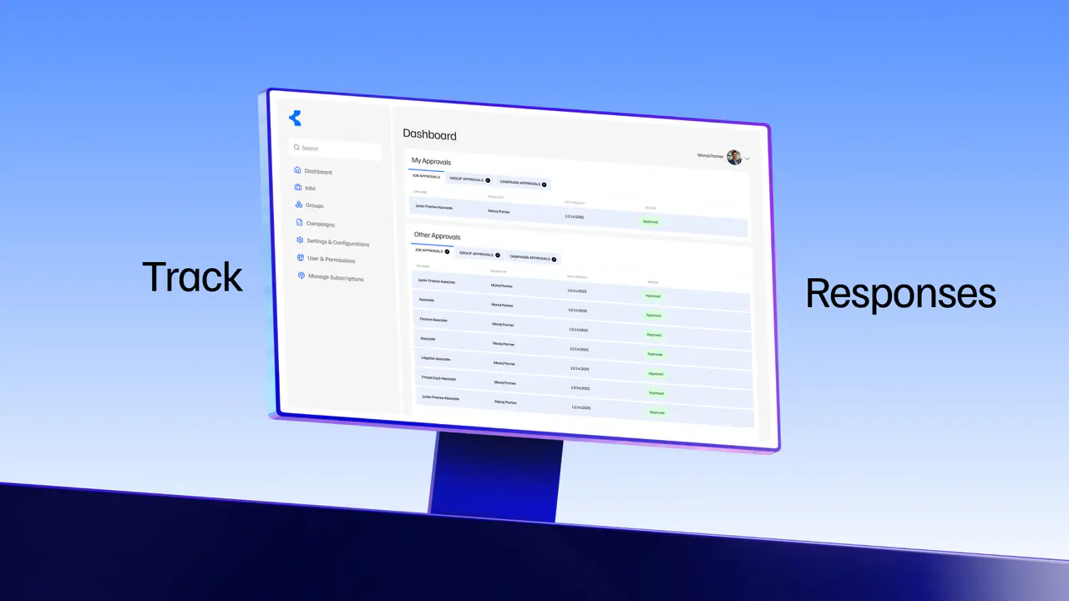
Task: Select Job Approvals tab under Other Approvals
Action: 433,250
